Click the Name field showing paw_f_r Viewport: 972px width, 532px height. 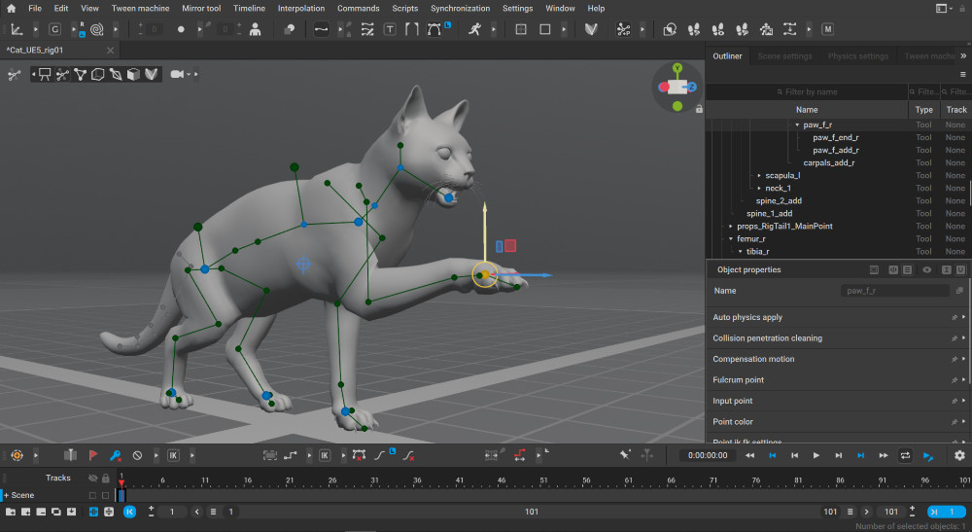click(895, 291)
